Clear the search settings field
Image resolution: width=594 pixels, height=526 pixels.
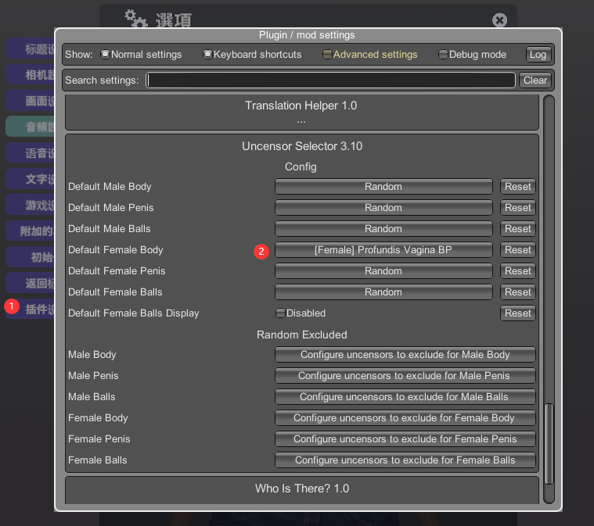click(x=535, y=81)
